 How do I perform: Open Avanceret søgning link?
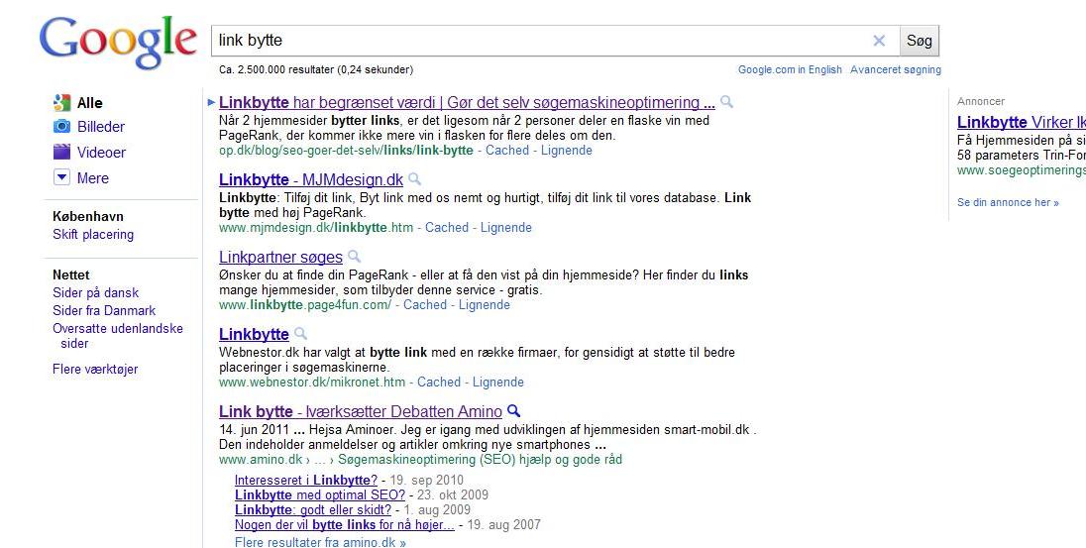click(896, 70)
